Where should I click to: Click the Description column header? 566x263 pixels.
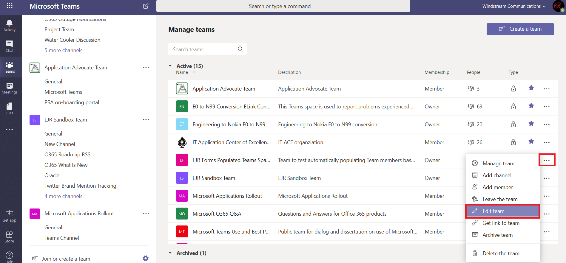pos(289,72)
